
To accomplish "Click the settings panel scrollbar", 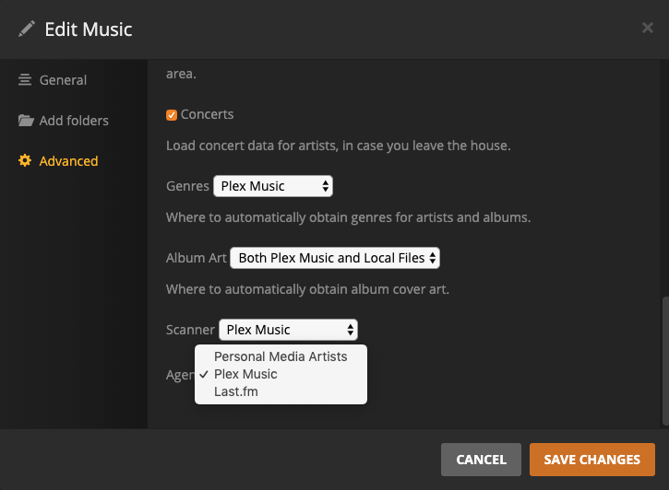I will tap(663, 359).
